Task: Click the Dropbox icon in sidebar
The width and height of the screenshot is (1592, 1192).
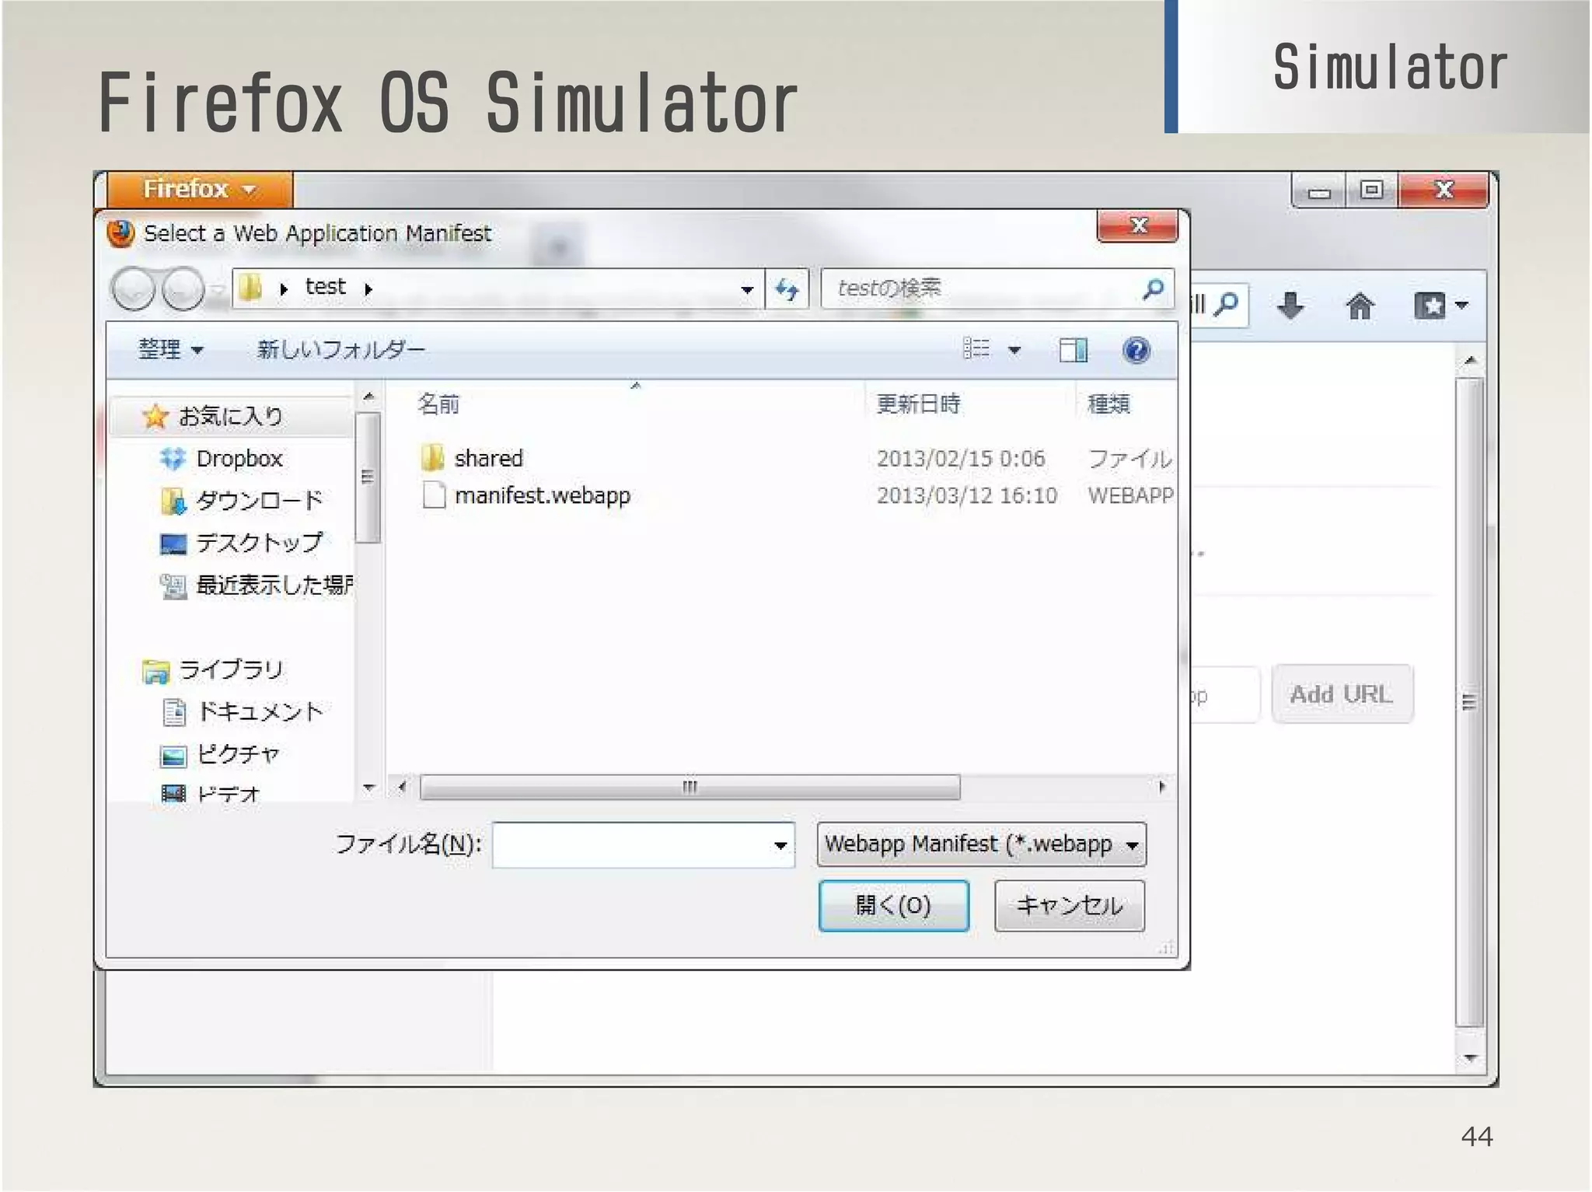Action: (173, 459)
